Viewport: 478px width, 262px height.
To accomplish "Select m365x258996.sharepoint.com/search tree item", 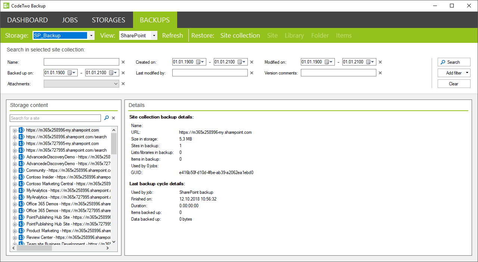I will 67,137.
